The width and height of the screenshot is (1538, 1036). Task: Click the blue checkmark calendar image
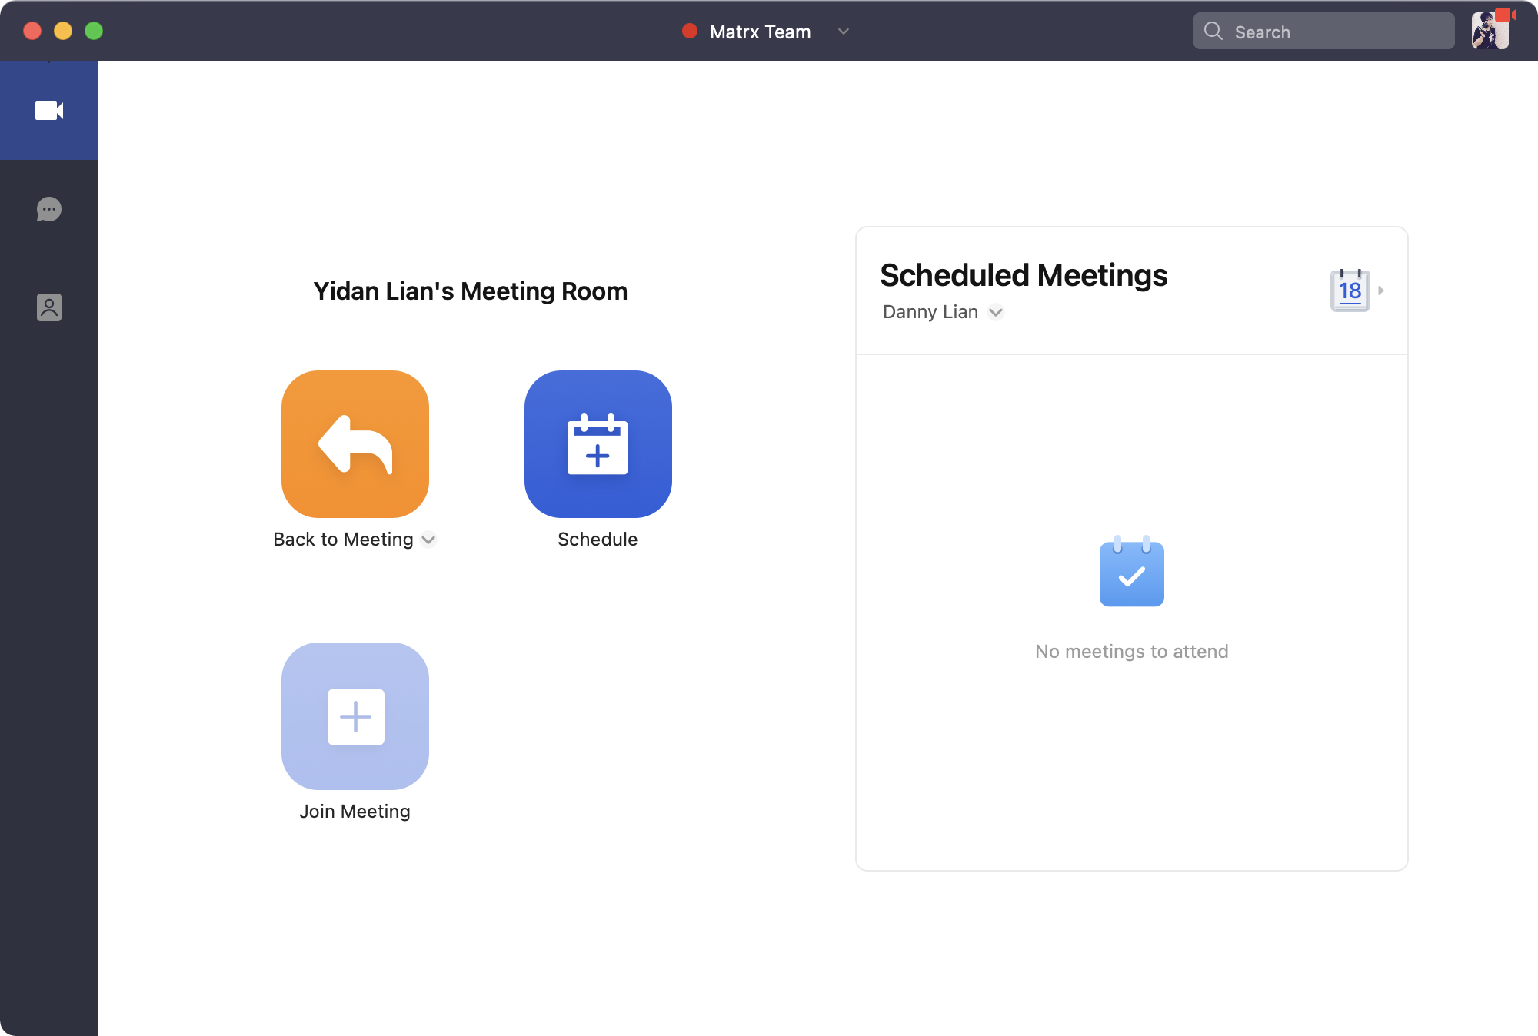1131,572
